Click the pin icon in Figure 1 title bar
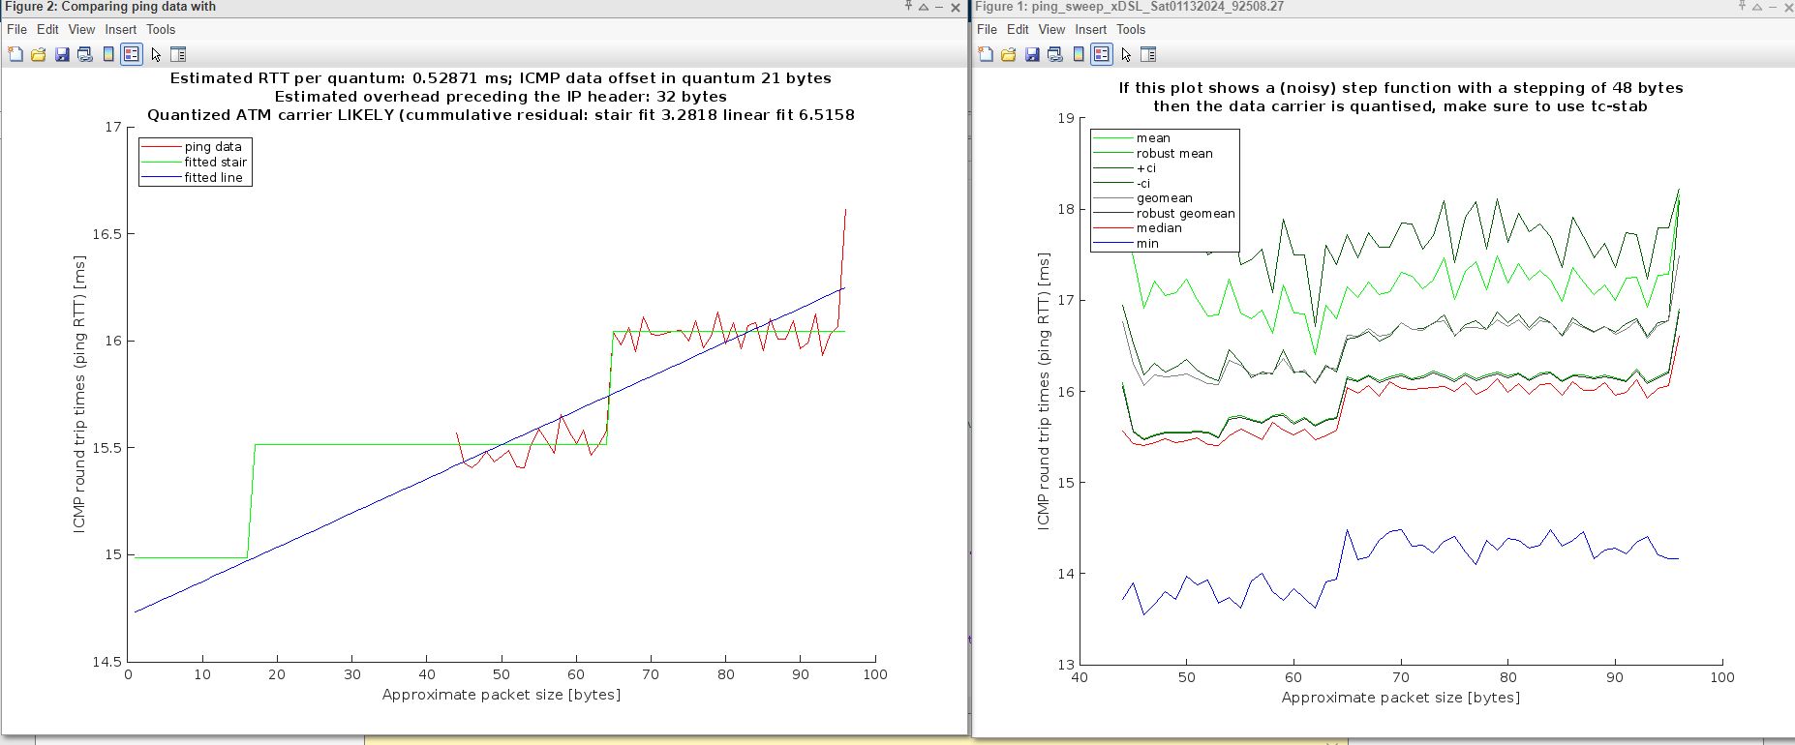Screen dimensions: 1795x745 [1742, 7]
